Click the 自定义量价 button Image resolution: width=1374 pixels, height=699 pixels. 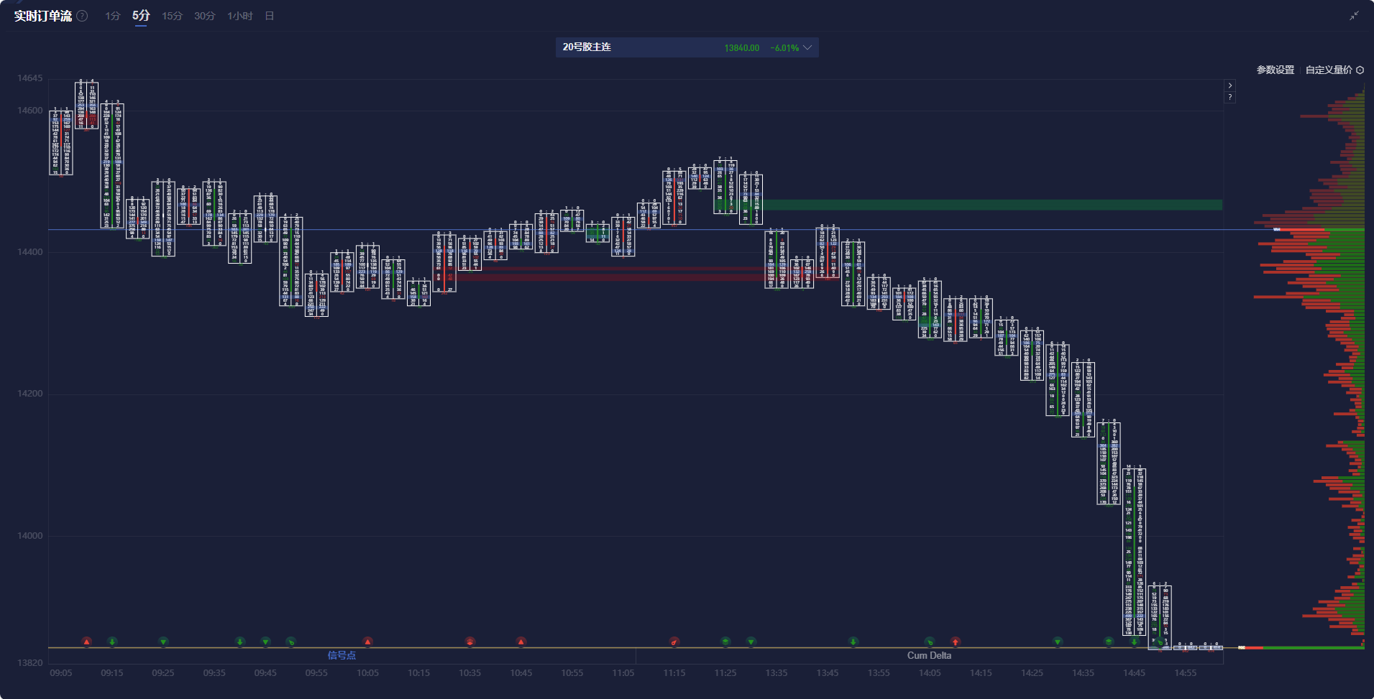click(x=1329, y=70)
